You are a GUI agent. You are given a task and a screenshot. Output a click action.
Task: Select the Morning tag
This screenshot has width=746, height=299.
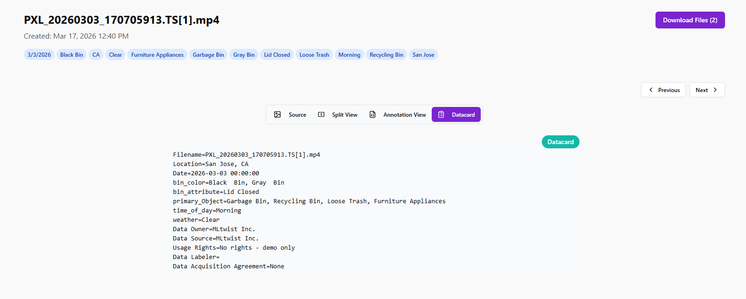pos(349,55)
